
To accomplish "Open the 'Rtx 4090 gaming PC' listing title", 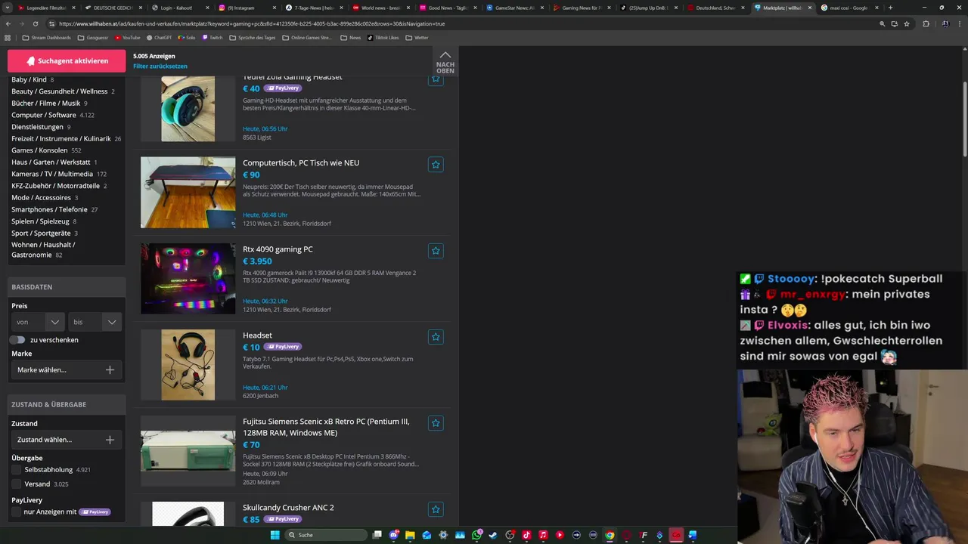I will tap(278, 249).
